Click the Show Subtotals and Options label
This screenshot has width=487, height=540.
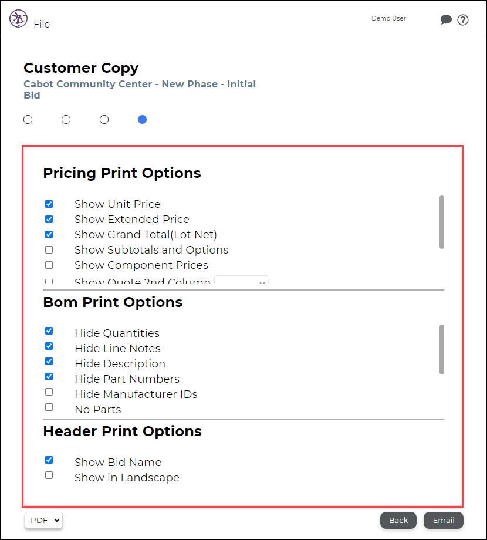click(151, 250)
